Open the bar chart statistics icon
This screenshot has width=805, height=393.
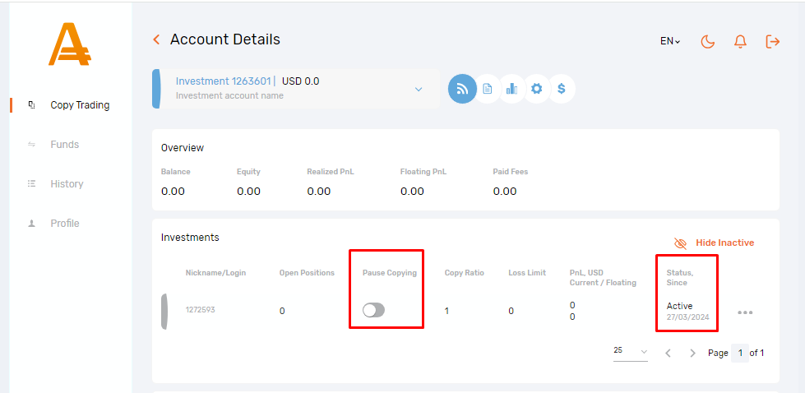[x=511, y=89]
